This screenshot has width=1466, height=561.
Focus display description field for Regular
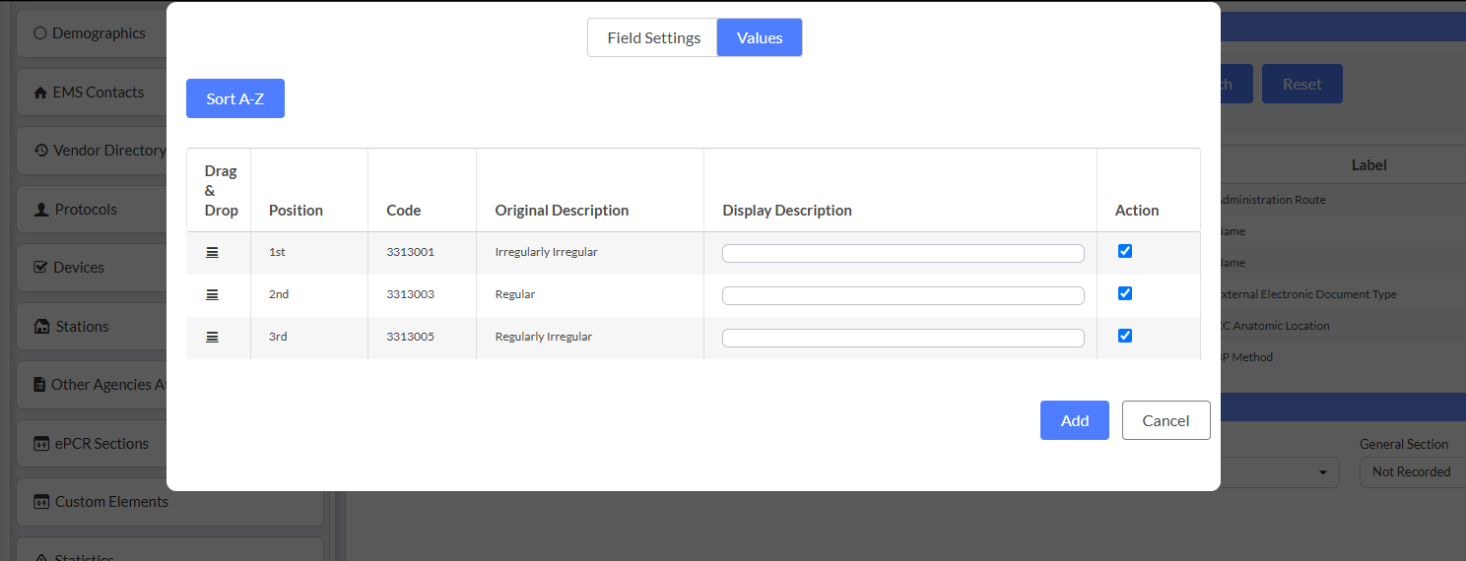click(903, 295)
